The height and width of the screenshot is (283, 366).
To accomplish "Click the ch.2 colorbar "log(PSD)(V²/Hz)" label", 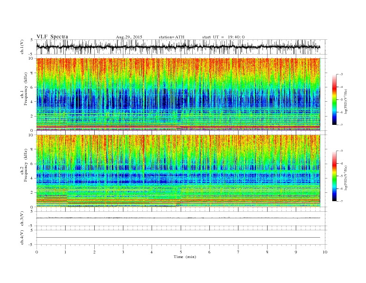I will point(346,178).
